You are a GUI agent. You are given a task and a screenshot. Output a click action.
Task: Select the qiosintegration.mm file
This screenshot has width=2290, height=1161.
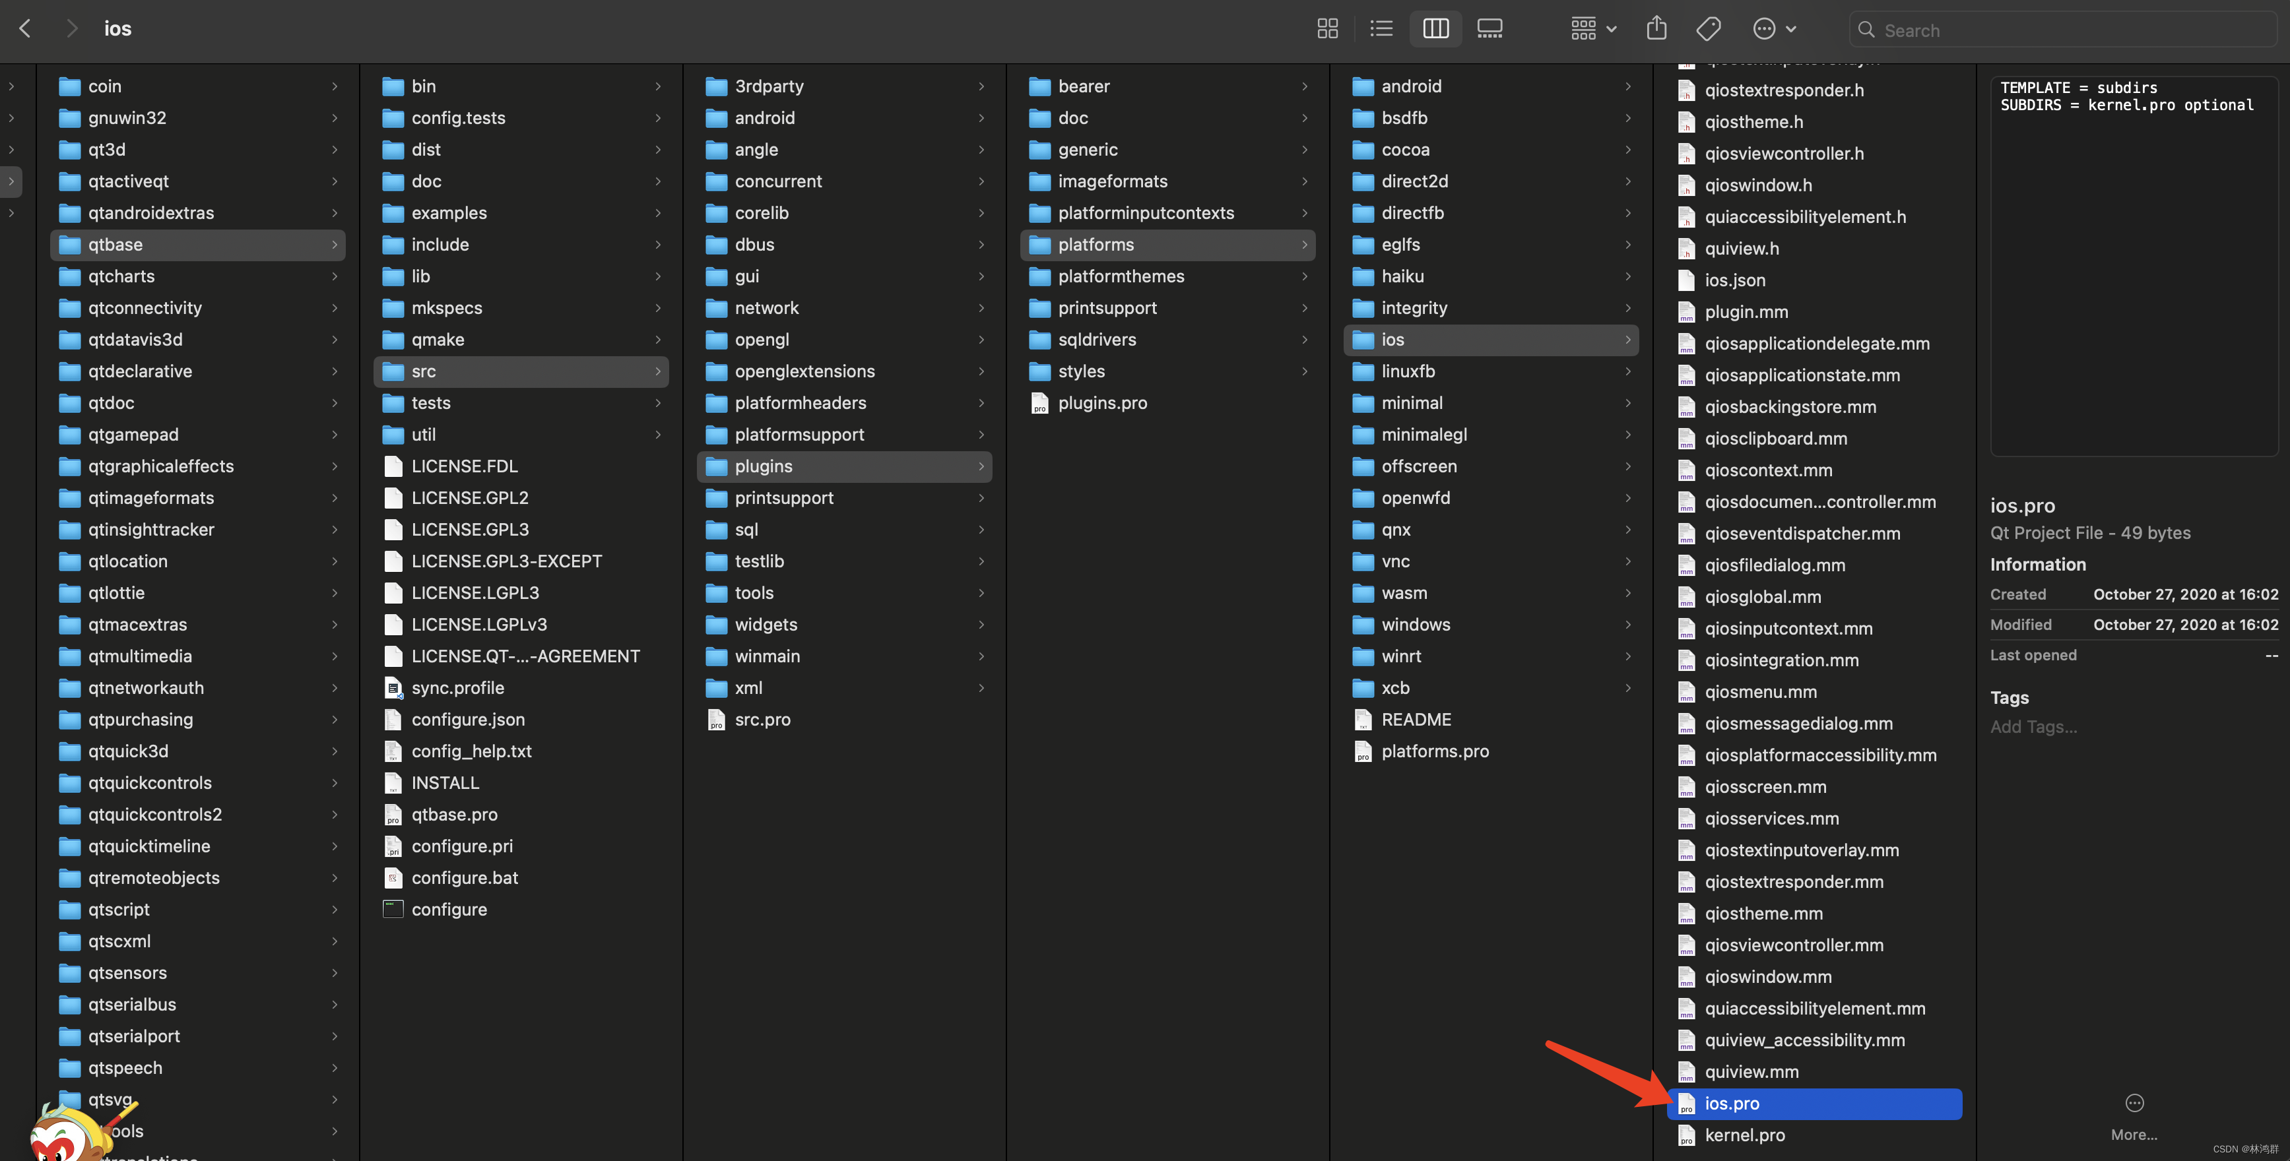(1814, 660)
